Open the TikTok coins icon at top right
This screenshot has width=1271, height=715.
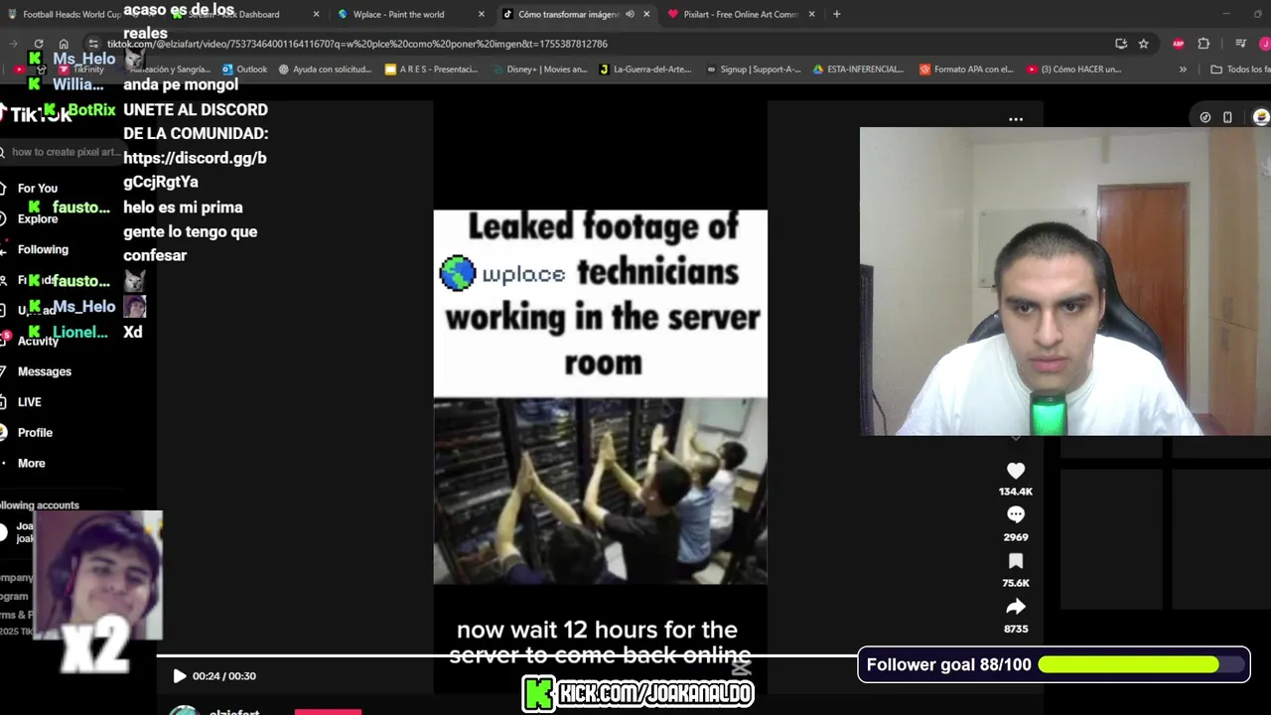(x=1204, y=117)
